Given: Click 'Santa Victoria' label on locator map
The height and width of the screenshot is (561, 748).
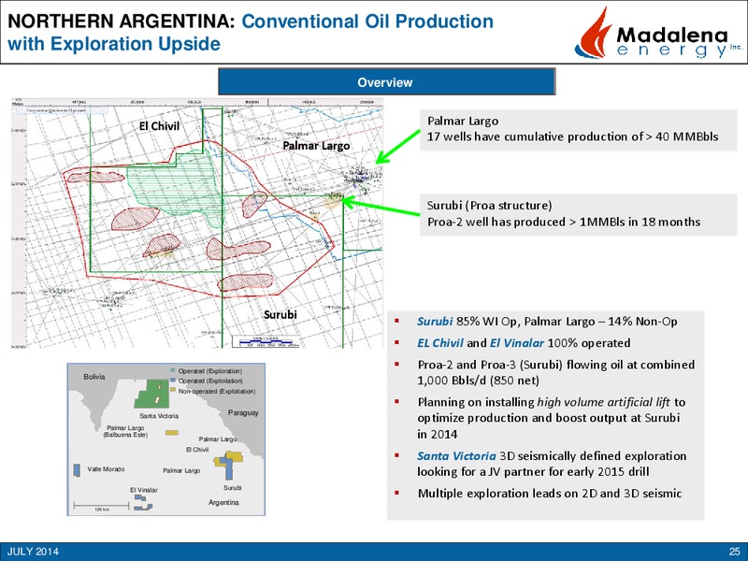Looking at the screenshot, I should [159, 416].
